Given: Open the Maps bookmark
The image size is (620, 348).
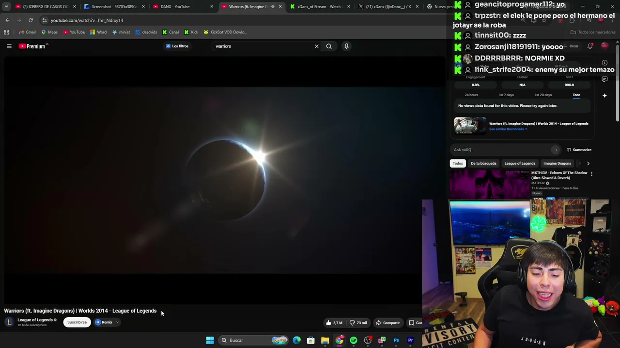Looking at the screenshot, I should (49, 32).
